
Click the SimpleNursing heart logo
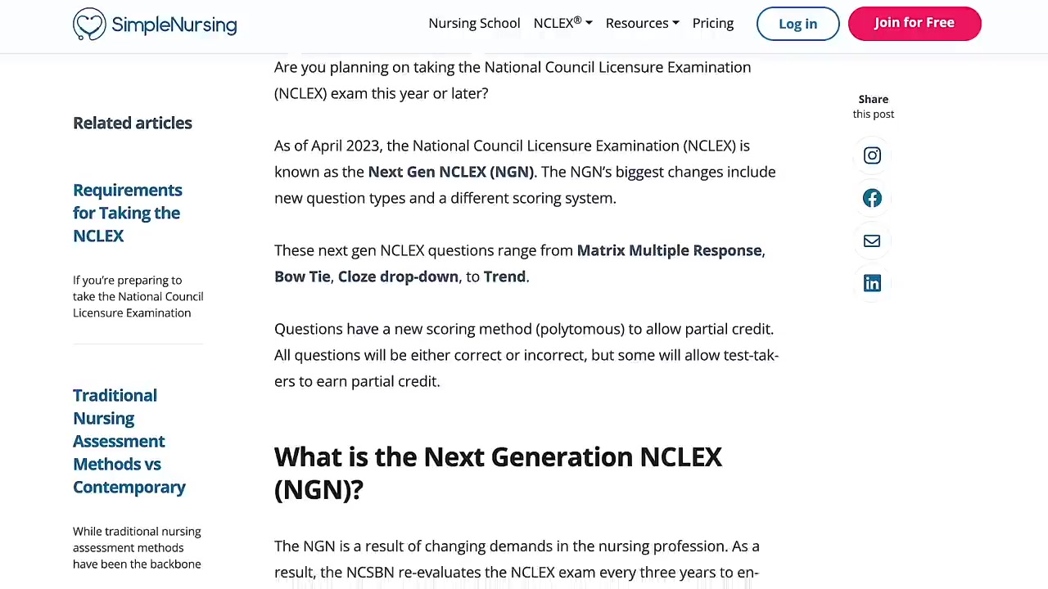[x=89, y=24]
